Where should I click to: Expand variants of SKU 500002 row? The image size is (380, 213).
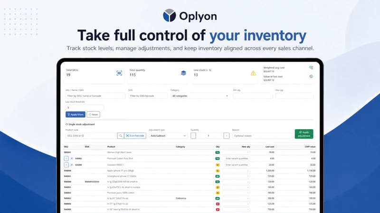point(66,159)
